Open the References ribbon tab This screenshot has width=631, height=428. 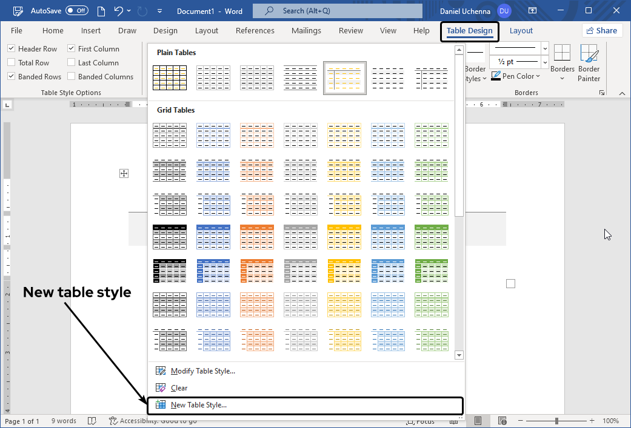pos(255,31)
